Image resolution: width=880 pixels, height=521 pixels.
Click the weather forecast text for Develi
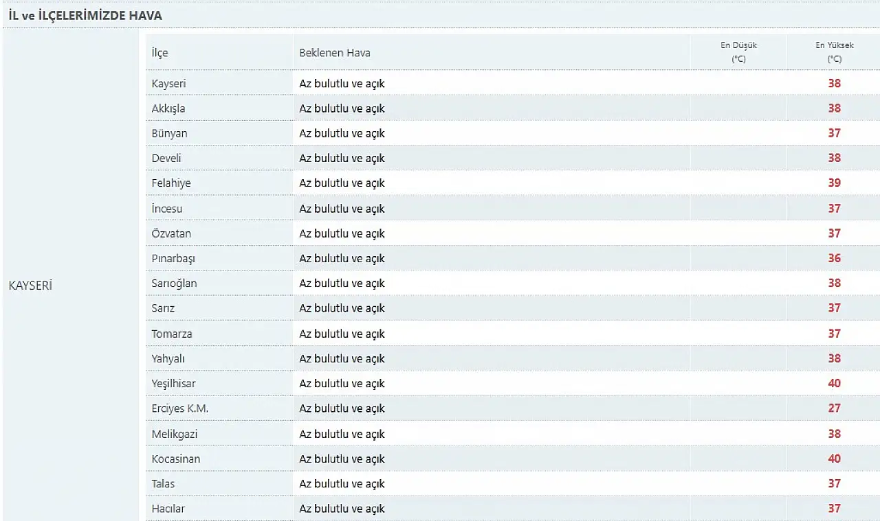(342, 157)
